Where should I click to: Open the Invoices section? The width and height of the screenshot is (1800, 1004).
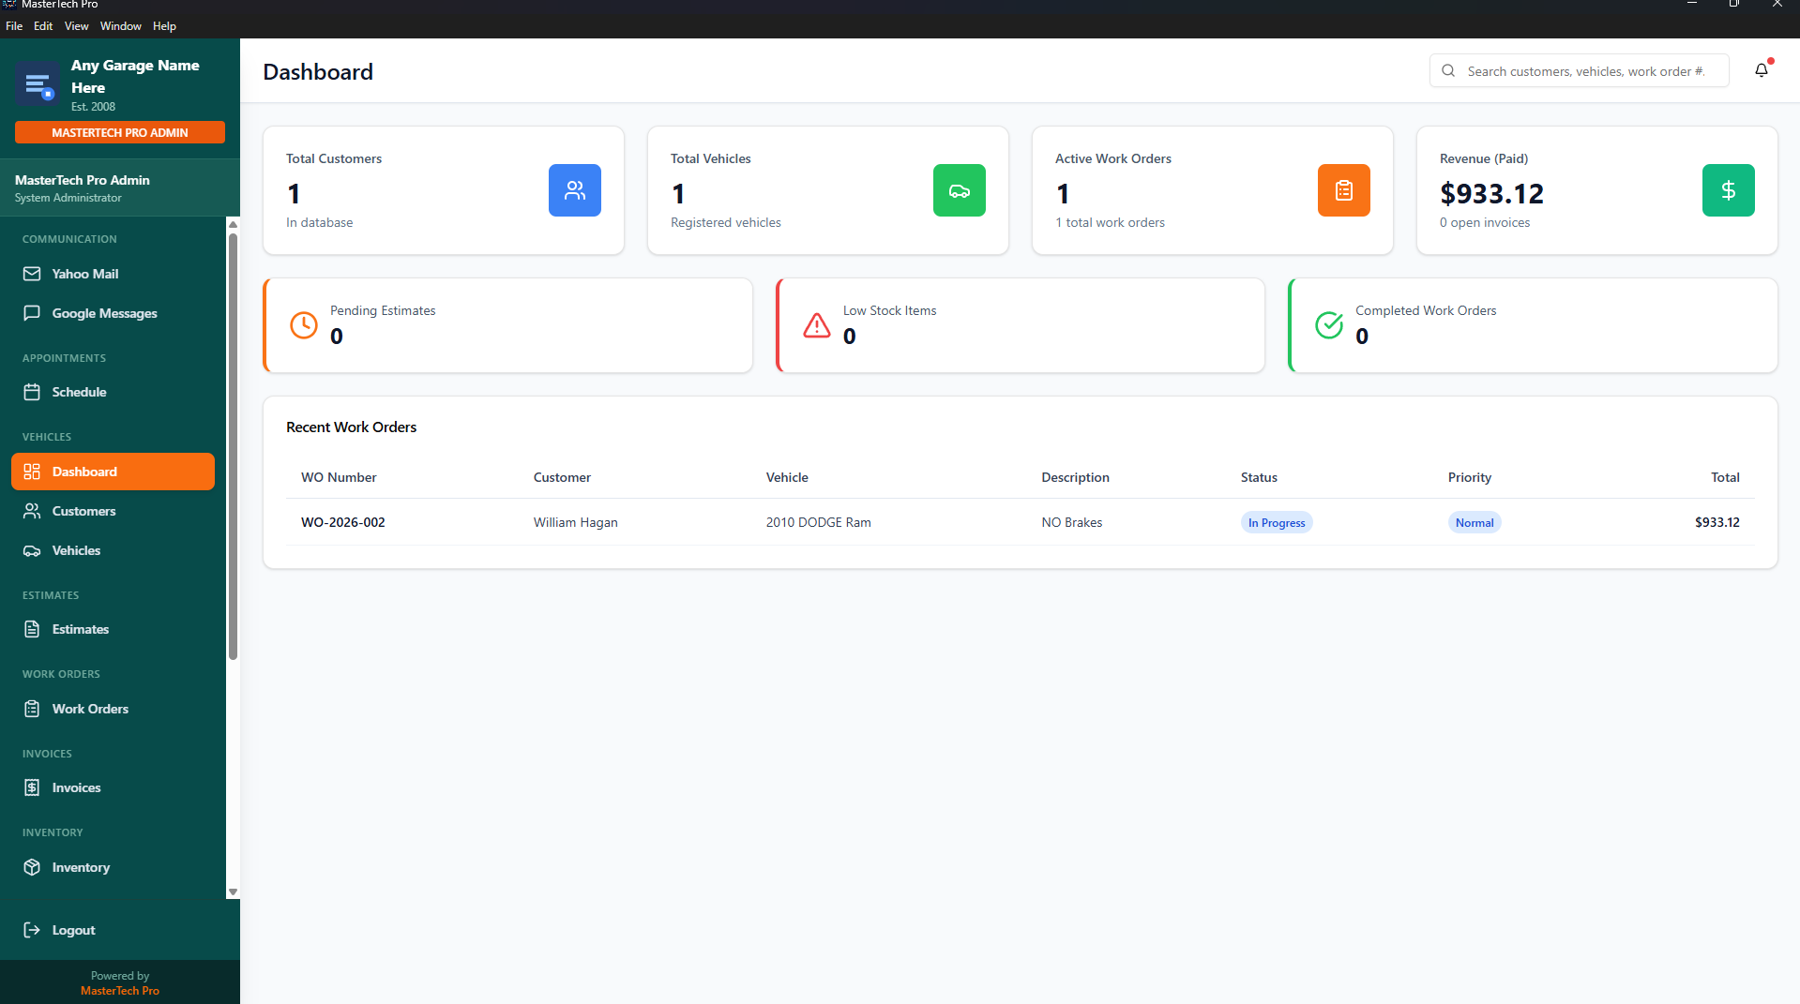(76, 787)
